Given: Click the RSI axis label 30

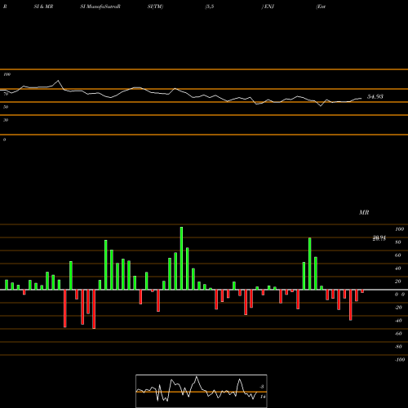Looking at the screenshot, I should coord(6,120).
